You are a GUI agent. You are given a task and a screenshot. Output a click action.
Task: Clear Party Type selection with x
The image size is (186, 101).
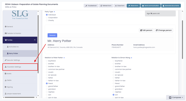54,12
